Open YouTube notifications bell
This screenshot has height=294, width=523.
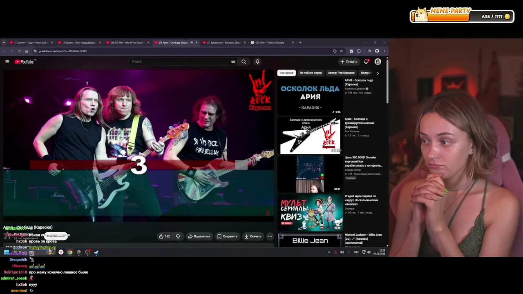(366, 62)
